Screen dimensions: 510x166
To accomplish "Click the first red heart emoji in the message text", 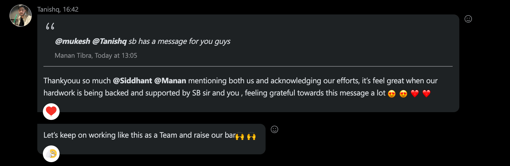I will (415, 94).
